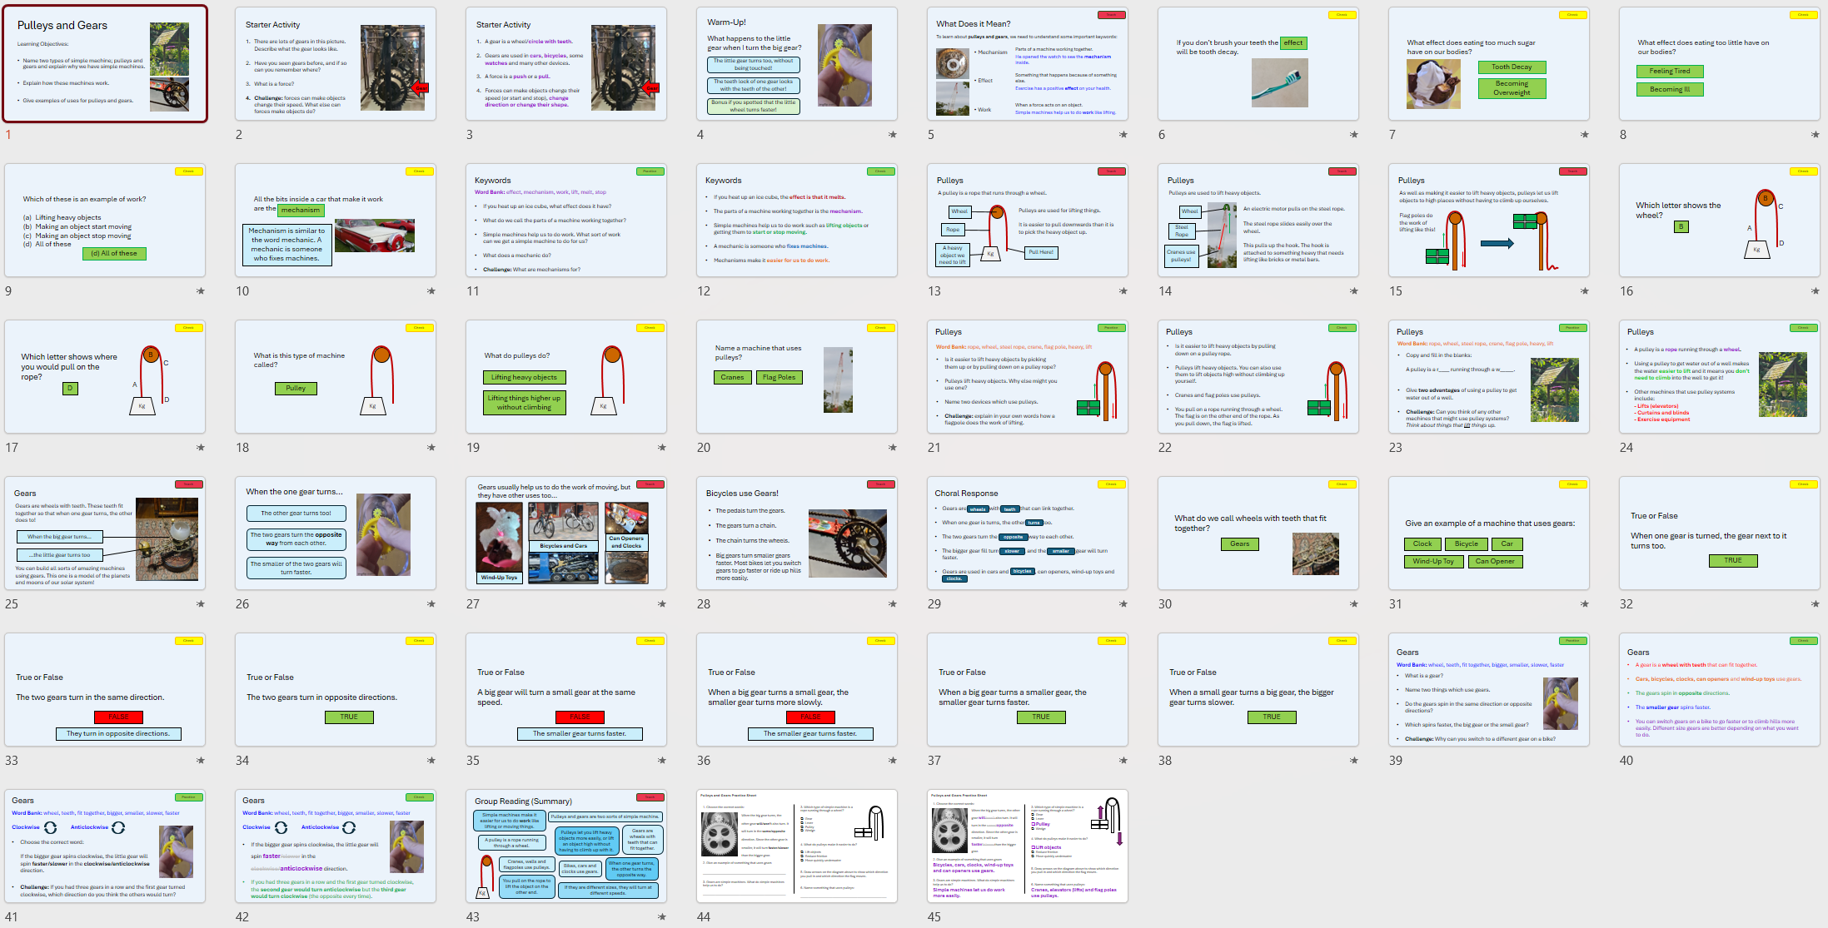Click the animation star under slide 4
Image resolution: width=1828 pixels, height=928 pixels.
pyautogui.click(x=892, y=135)
